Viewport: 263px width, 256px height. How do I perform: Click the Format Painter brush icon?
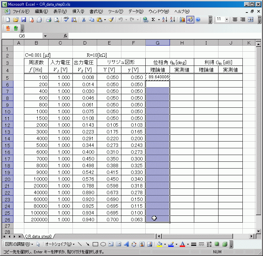[x=111, y=20]
